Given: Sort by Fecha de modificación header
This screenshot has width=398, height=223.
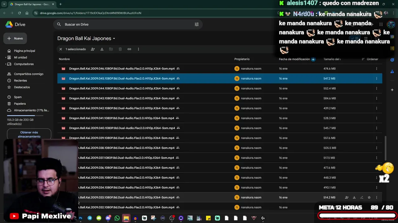Looking at the screenshot, I should pyautogui.click(x=294, y=59).
